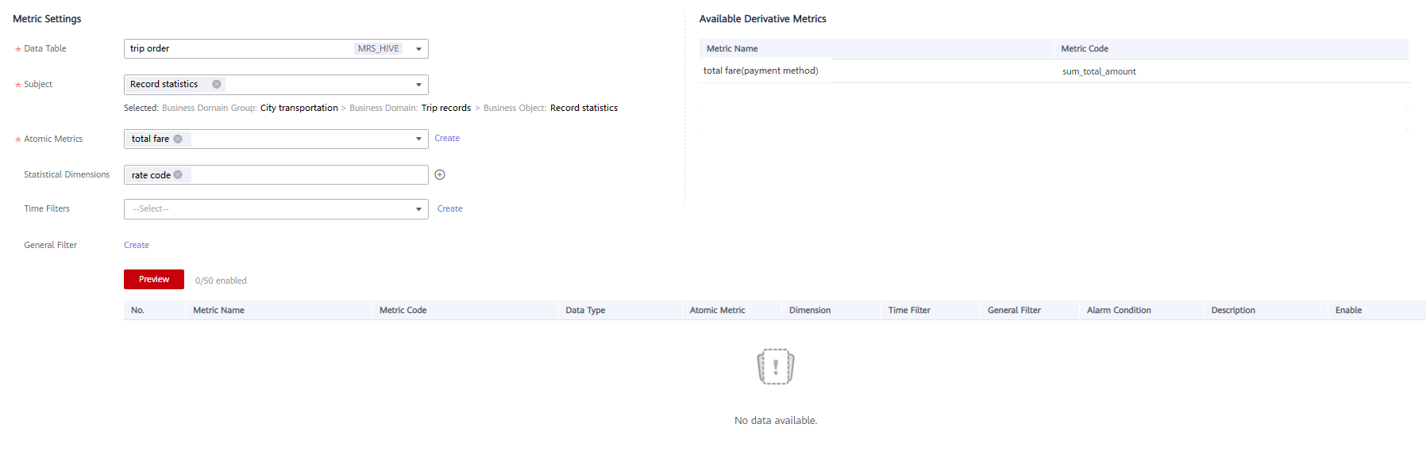Click the Available Derivative Metrics heading
Screen dimensions: 1426x466
tap(762, 18)
